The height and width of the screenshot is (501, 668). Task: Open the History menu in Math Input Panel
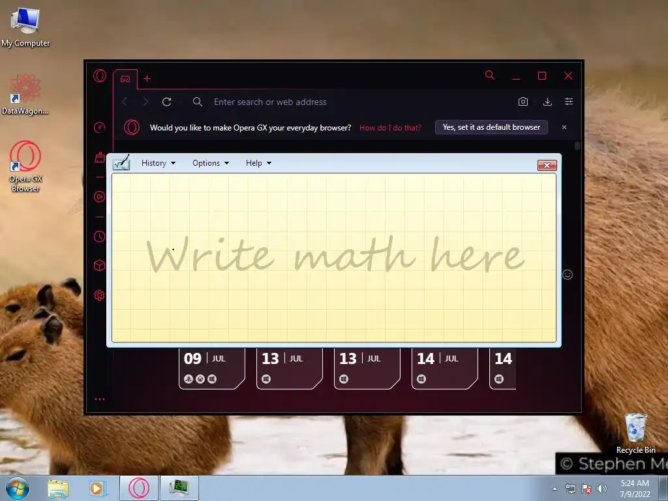pos(158,162)
